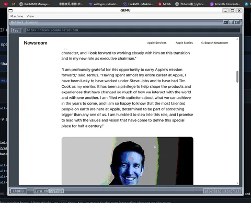
Task: Click the text "executive chairman."
Action: pyautogui.click(x=118, y=59)
